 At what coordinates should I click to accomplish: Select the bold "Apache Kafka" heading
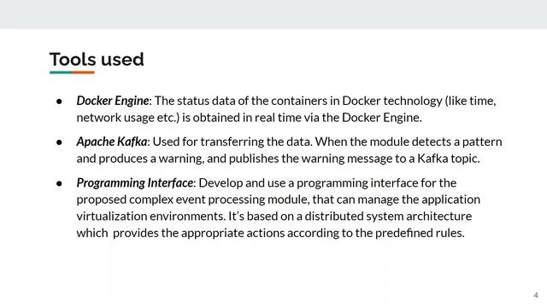point(112,142)
